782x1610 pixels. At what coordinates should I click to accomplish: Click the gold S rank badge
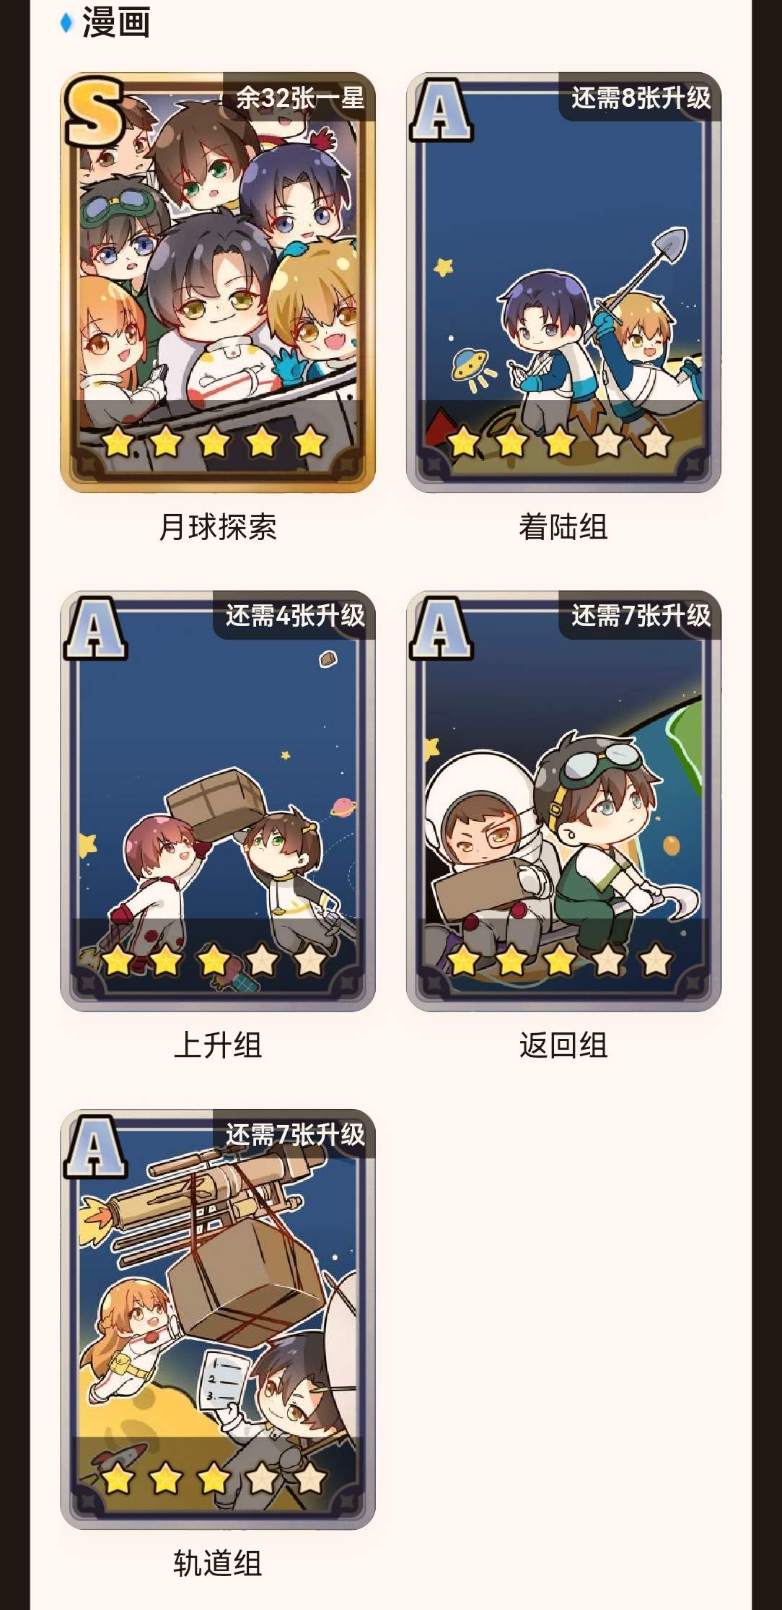tap(94, 110)
